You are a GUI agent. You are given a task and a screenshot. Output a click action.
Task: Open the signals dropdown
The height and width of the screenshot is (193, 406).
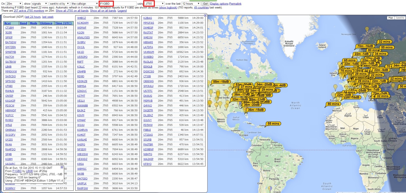[x=39, y=4]
